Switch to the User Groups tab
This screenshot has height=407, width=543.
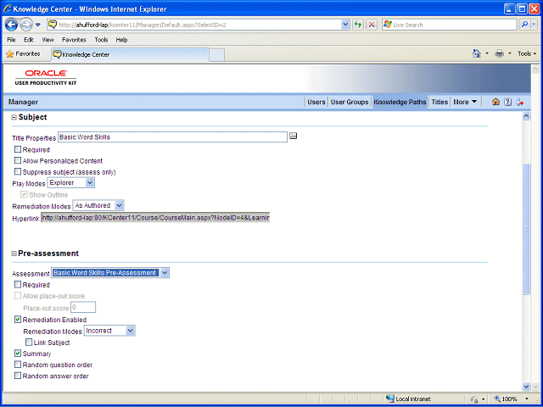(x=350, y=102)
